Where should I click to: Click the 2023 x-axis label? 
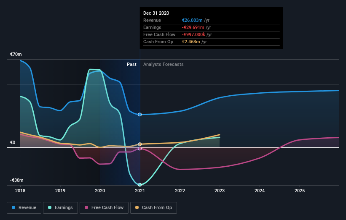tap(220, 191)
